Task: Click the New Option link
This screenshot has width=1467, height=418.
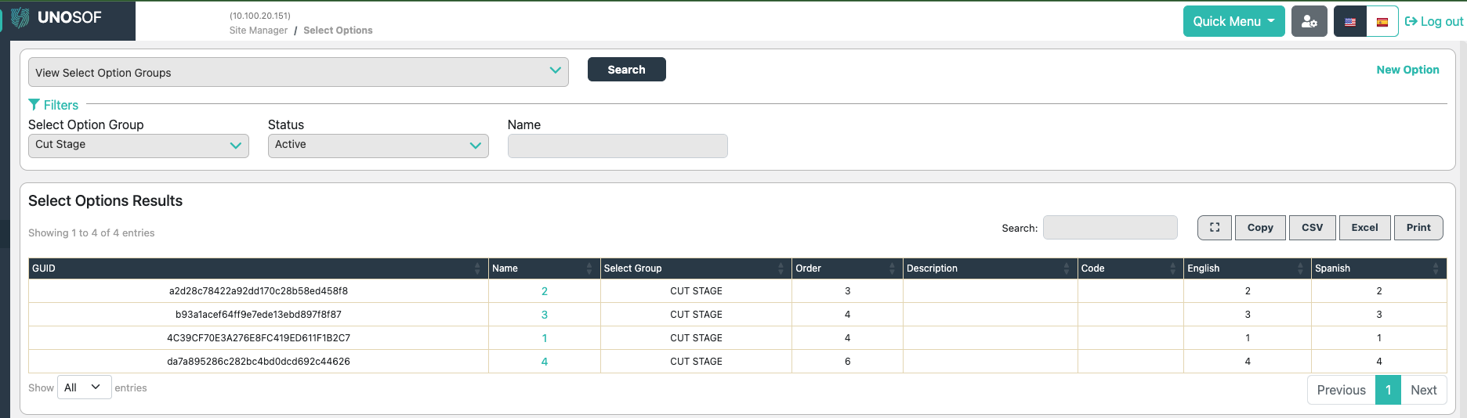Action: (x=1407, y=70)
